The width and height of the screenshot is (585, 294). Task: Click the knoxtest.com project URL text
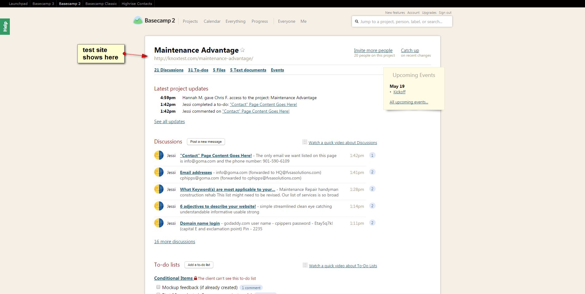click(x=204, y=58)
